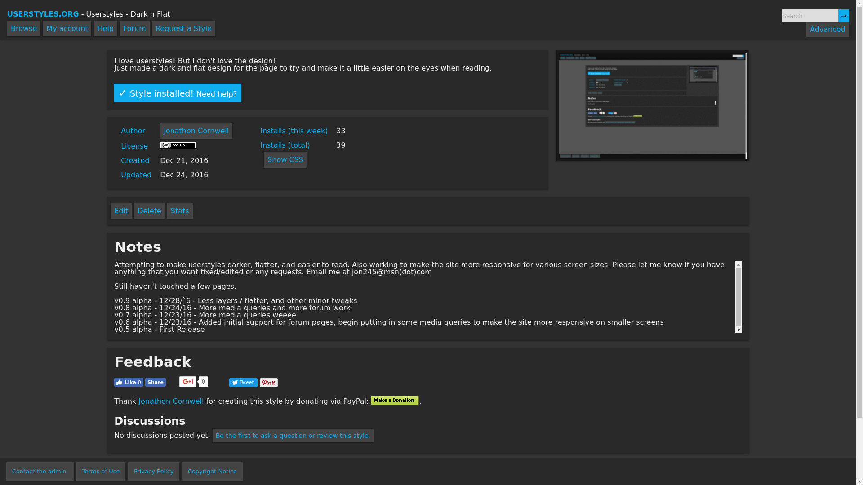Delete this style

pos(149,211)
